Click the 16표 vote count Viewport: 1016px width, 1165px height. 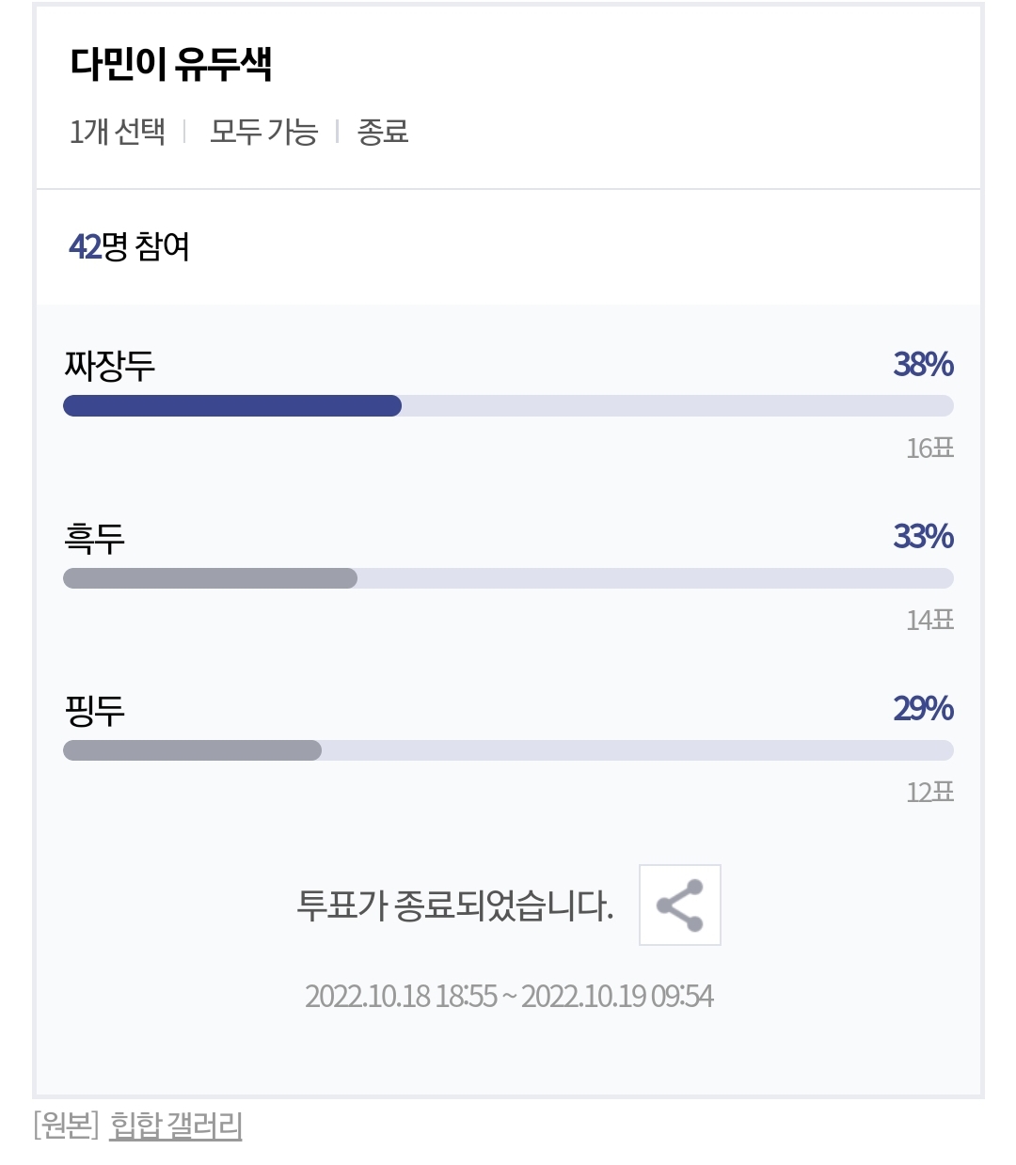[x=930, y=448]
